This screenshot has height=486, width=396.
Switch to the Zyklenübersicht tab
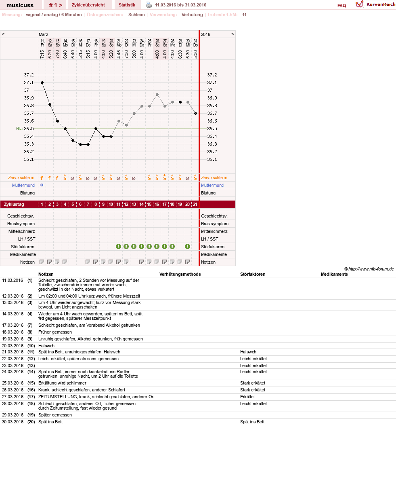(88, 5)
